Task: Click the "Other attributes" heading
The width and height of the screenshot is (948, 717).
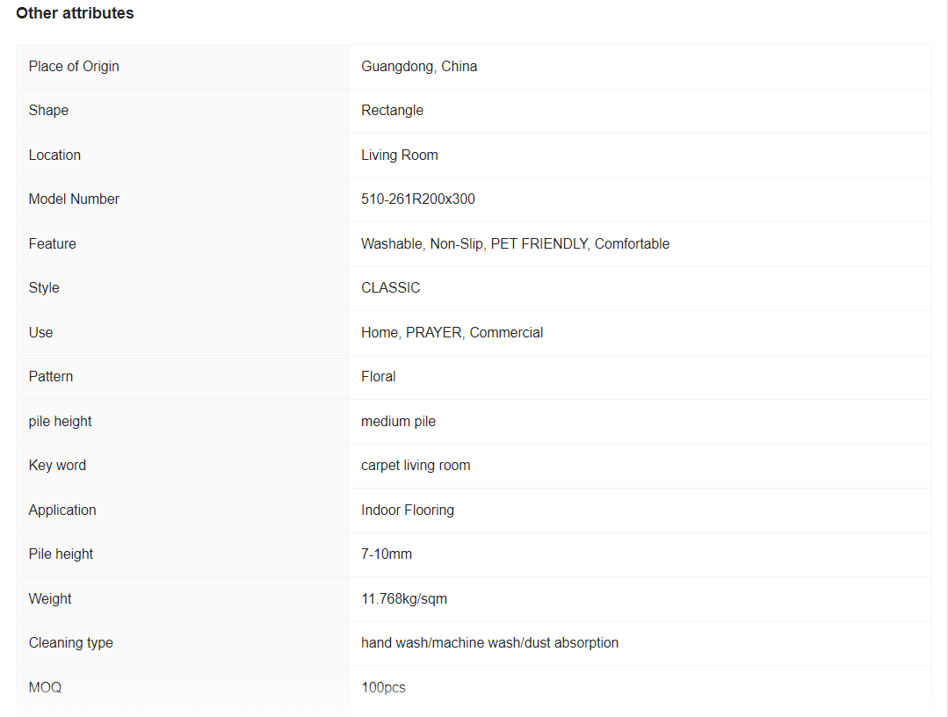Action: (x=75, y=13)
